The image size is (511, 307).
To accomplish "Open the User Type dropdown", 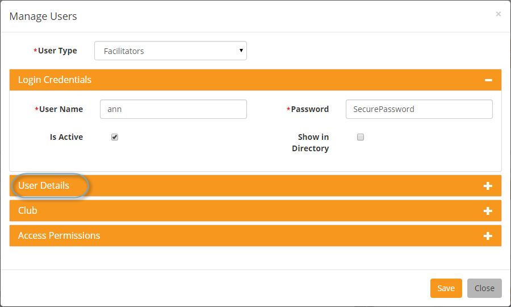I will point(170,51).
